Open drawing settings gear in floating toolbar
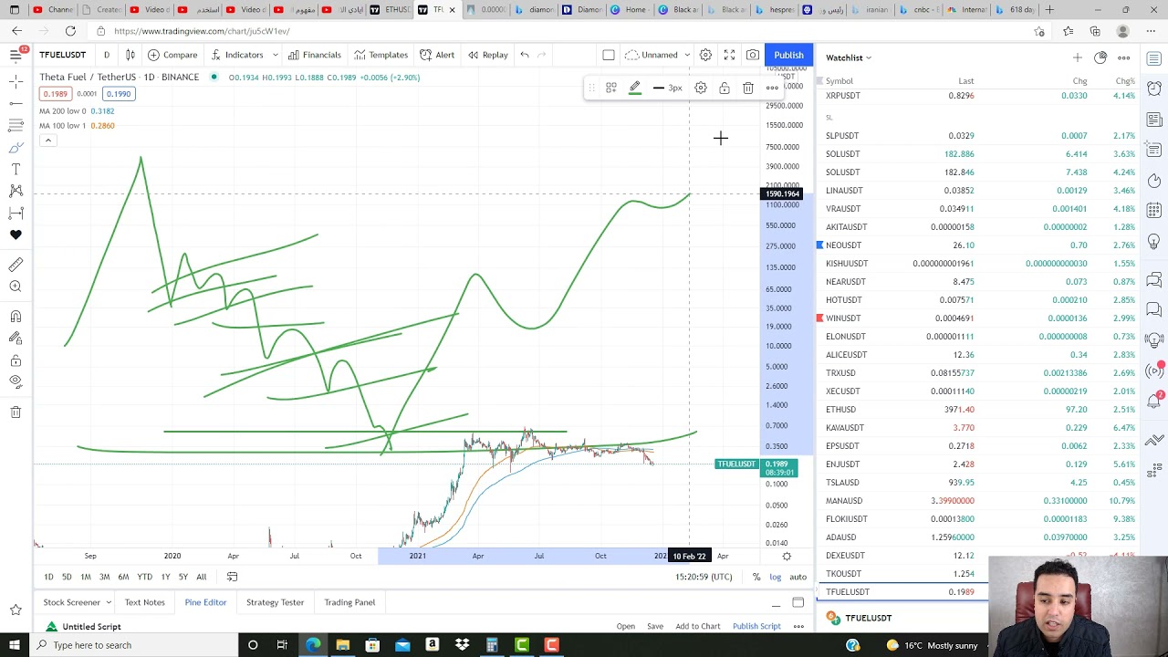Image resolution: width=1168 pixels, height=657 pixels. [x=700, y=88]
